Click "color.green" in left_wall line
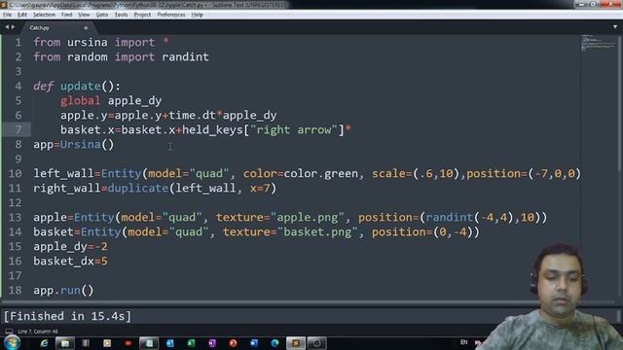This screenshot has width=623, height=350. pos(320,174)
